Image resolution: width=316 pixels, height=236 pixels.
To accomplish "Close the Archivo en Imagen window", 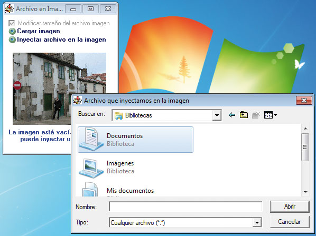I will pyautogui.click(x=108, y=9).
